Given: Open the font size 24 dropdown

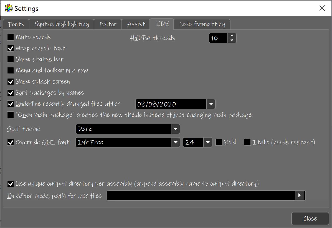Looking at the screenshot, I should [207, 142].
